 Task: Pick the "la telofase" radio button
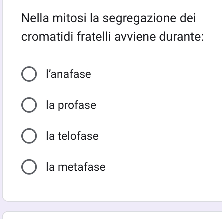coord(28,136)
